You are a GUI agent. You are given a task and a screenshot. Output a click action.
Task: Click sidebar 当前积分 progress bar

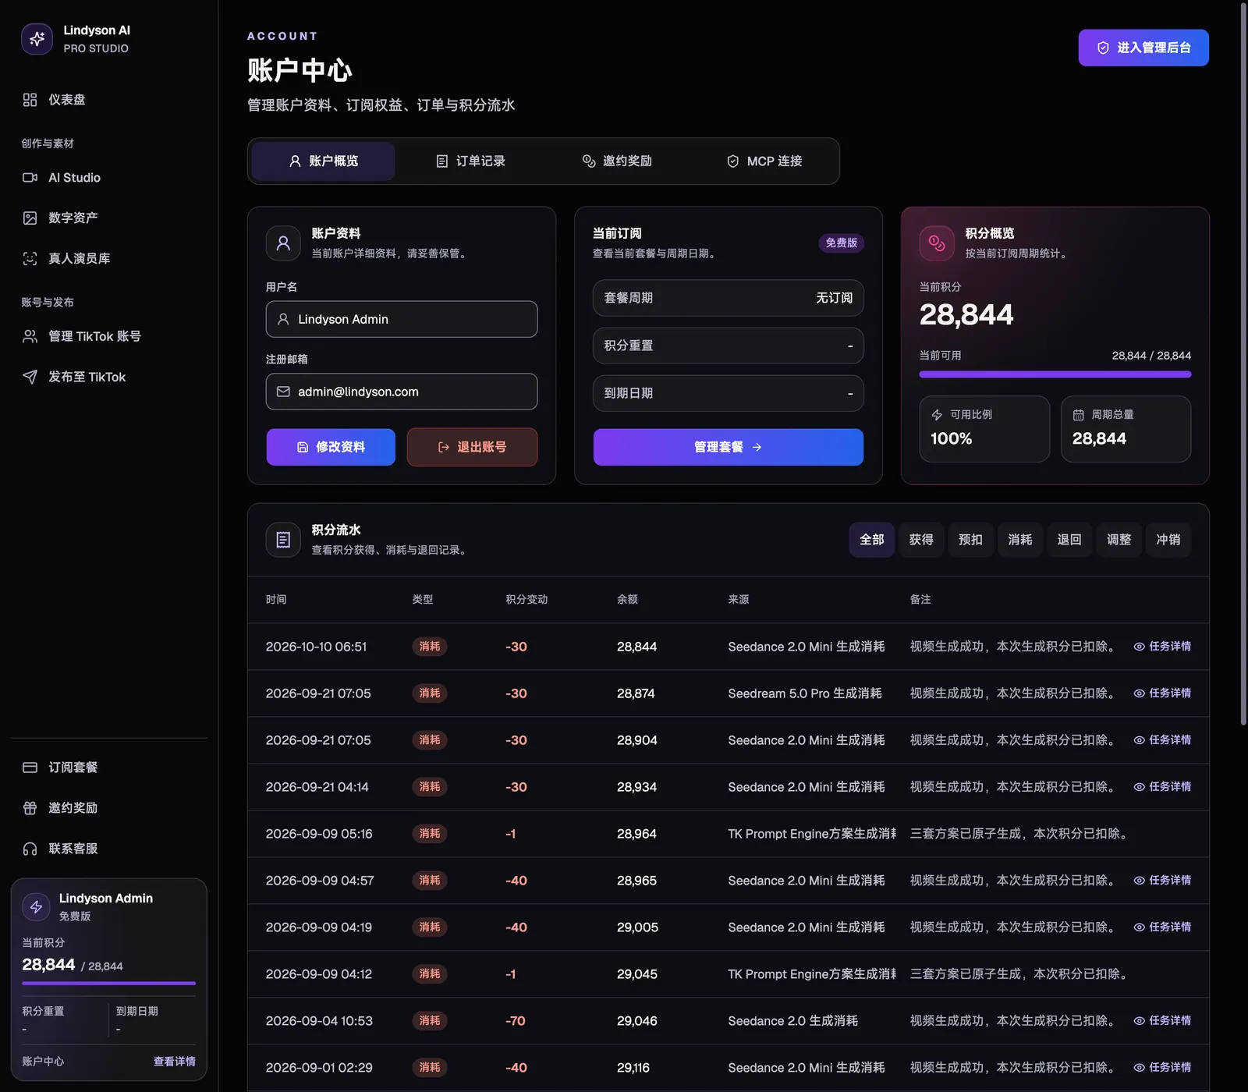109,983
